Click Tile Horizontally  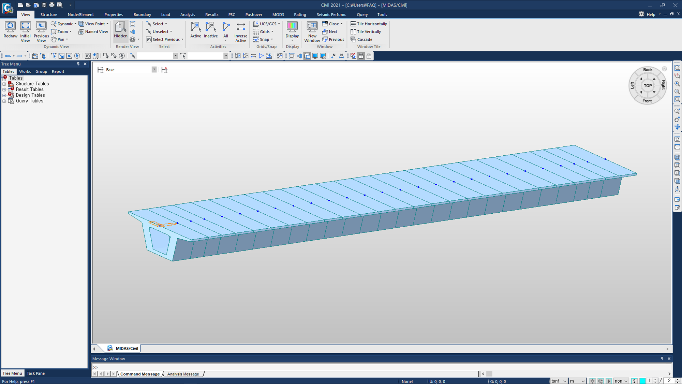369,24
